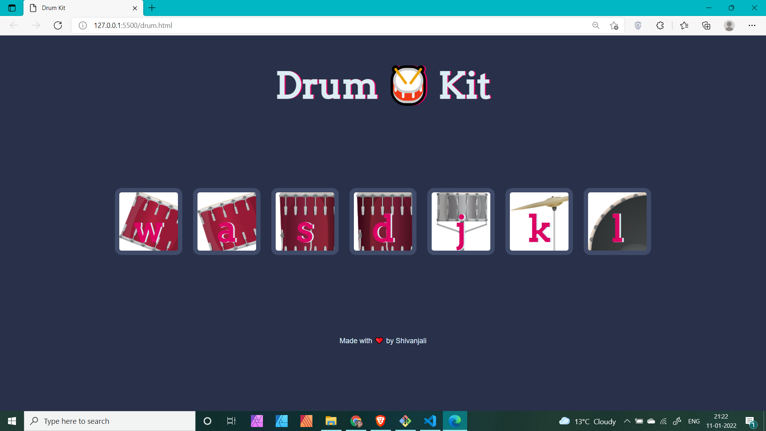
Task: Open the Settings and more ellipsis menu
Action: pos(752,26)
